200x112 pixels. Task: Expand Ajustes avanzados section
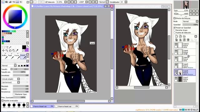click(x=2, y=100)
